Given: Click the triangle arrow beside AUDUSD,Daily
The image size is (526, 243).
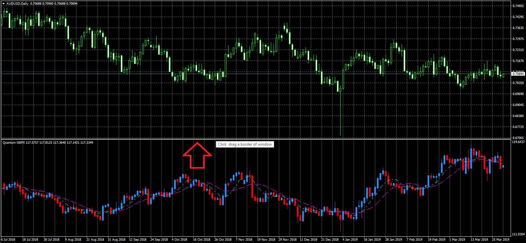Looking at the screenshot, I should click(3, 4).
